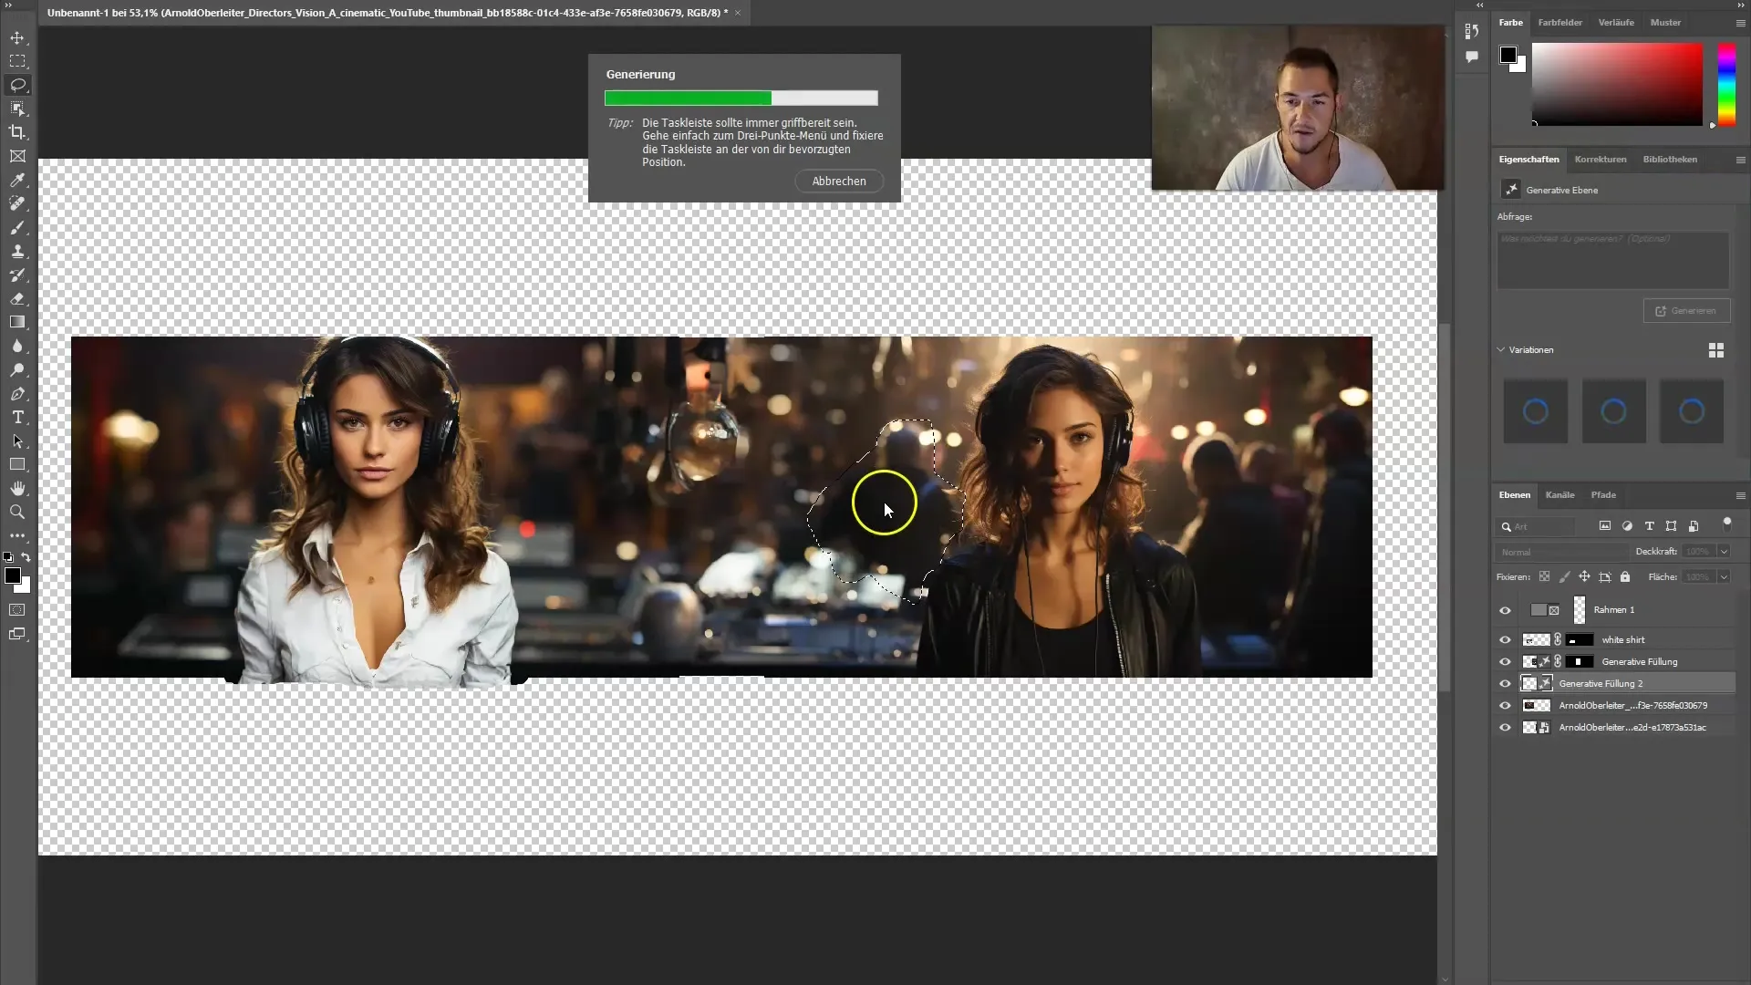Image resolution: width=1751 pixels, height=985 pixels.
Task: Hide the white shirt layer
Action: [x=1506, y=640]
